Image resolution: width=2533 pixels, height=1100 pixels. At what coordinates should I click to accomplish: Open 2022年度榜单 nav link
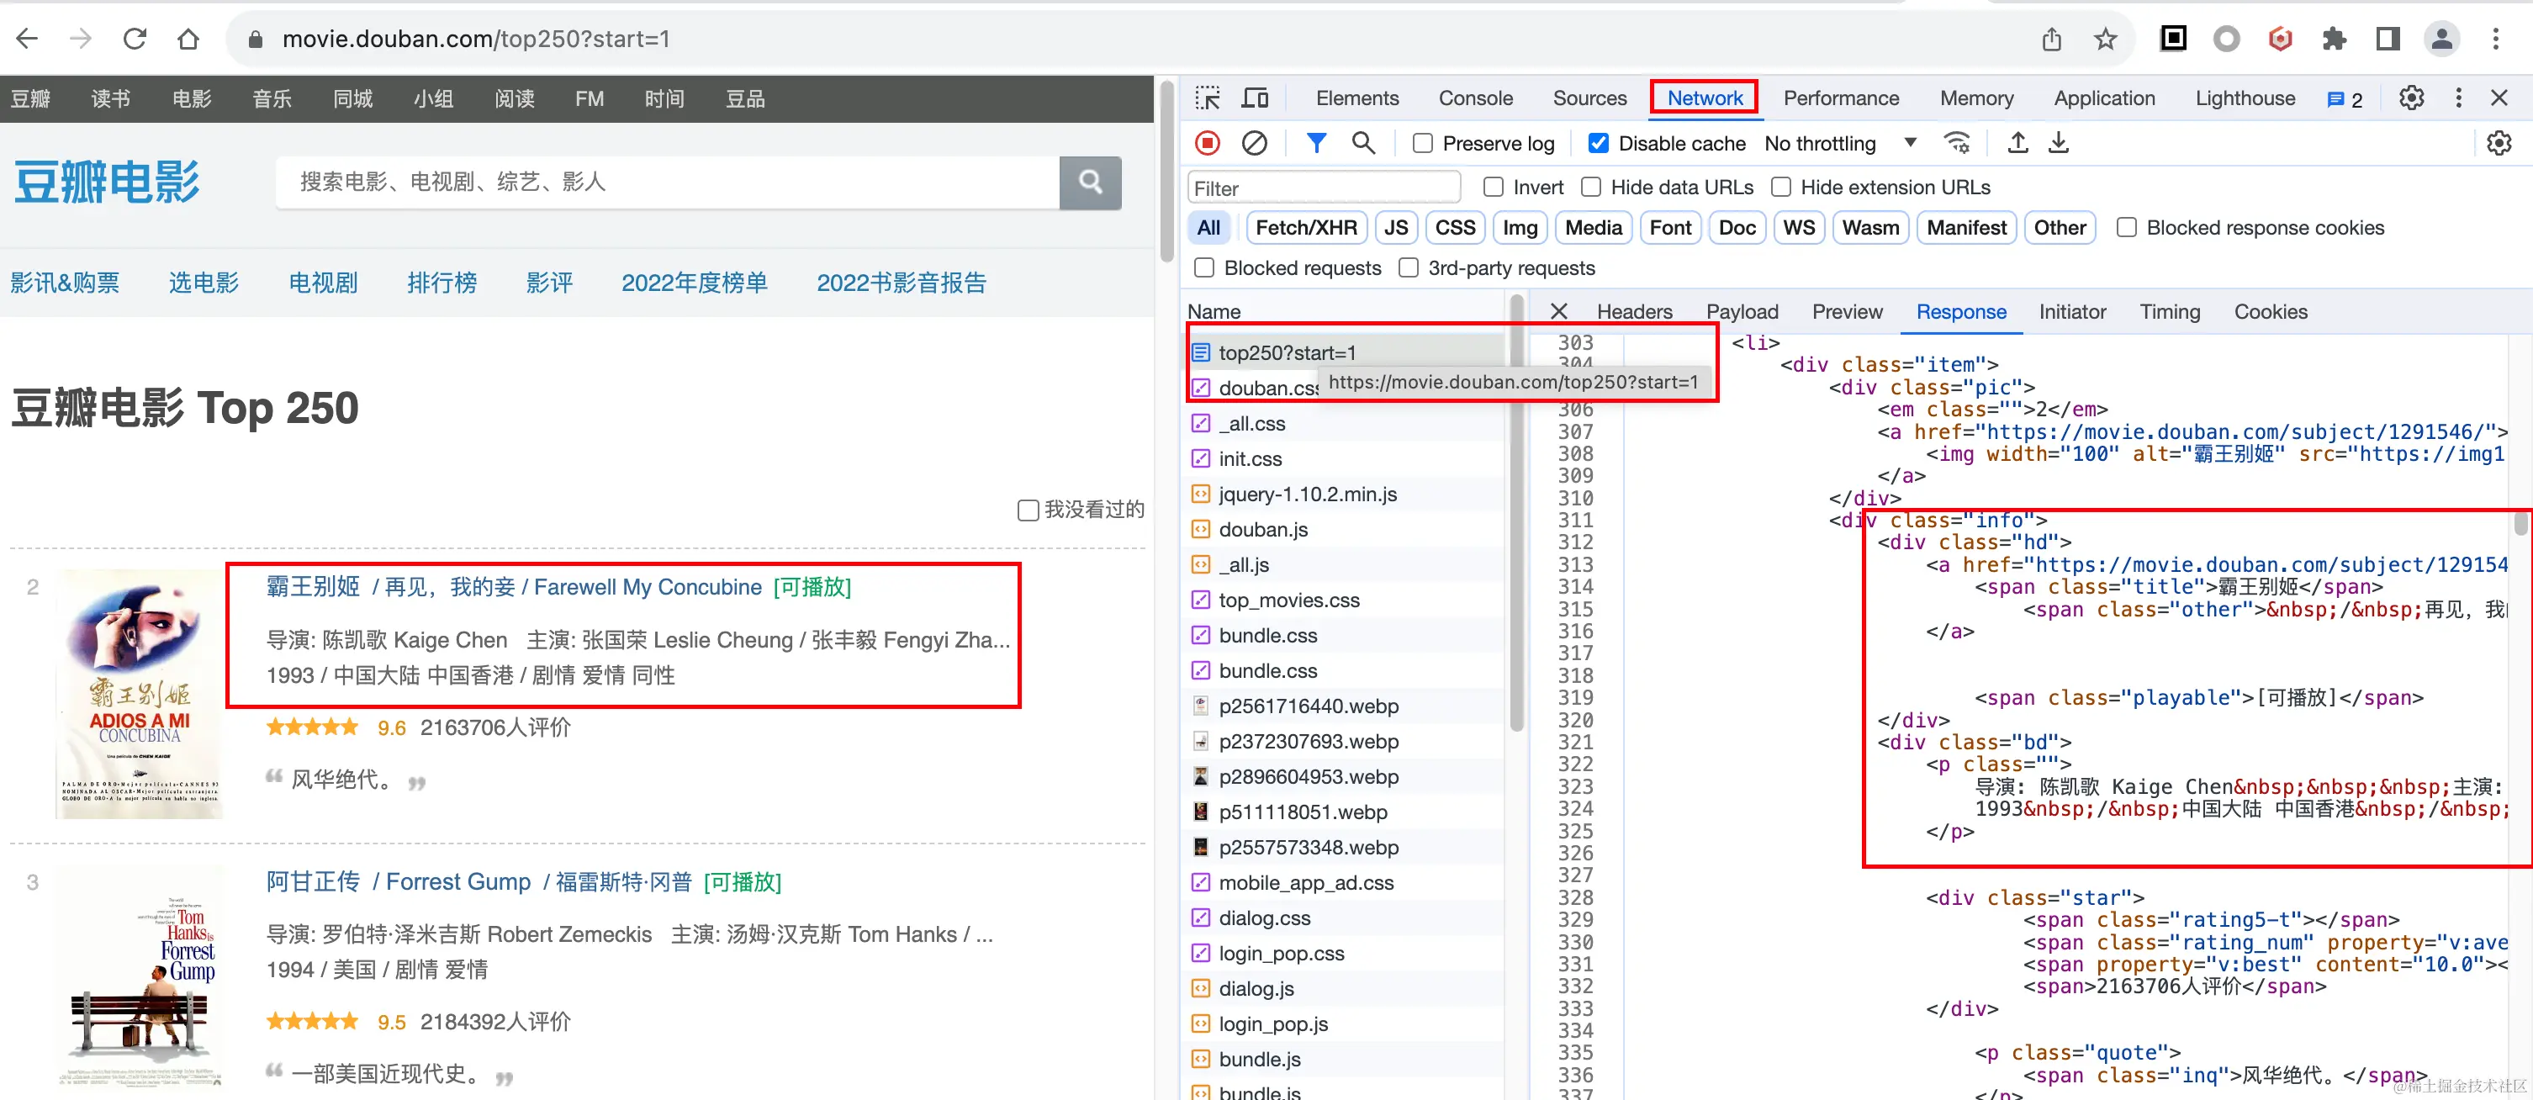tap(694, 283)
